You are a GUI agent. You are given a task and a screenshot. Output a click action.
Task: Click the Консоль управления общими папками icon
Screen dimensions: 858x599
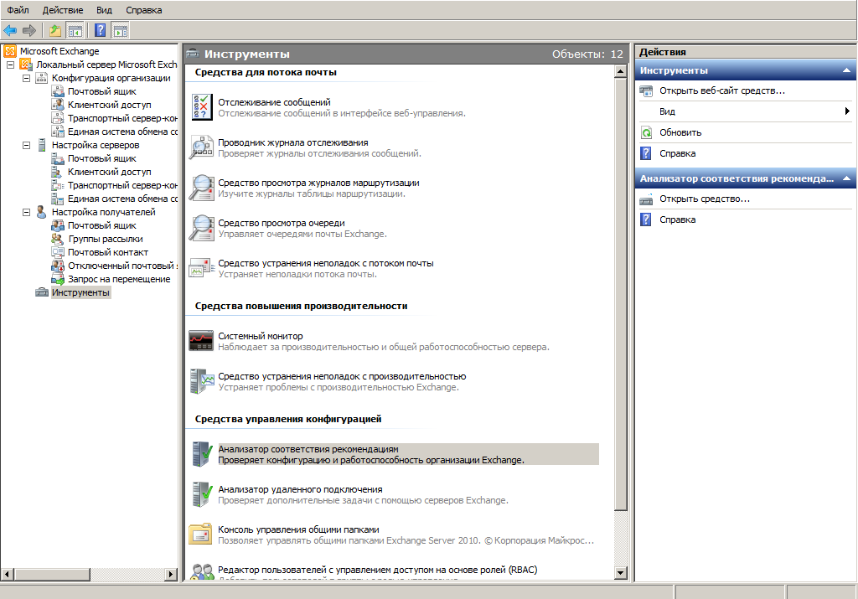coord(201,534)
